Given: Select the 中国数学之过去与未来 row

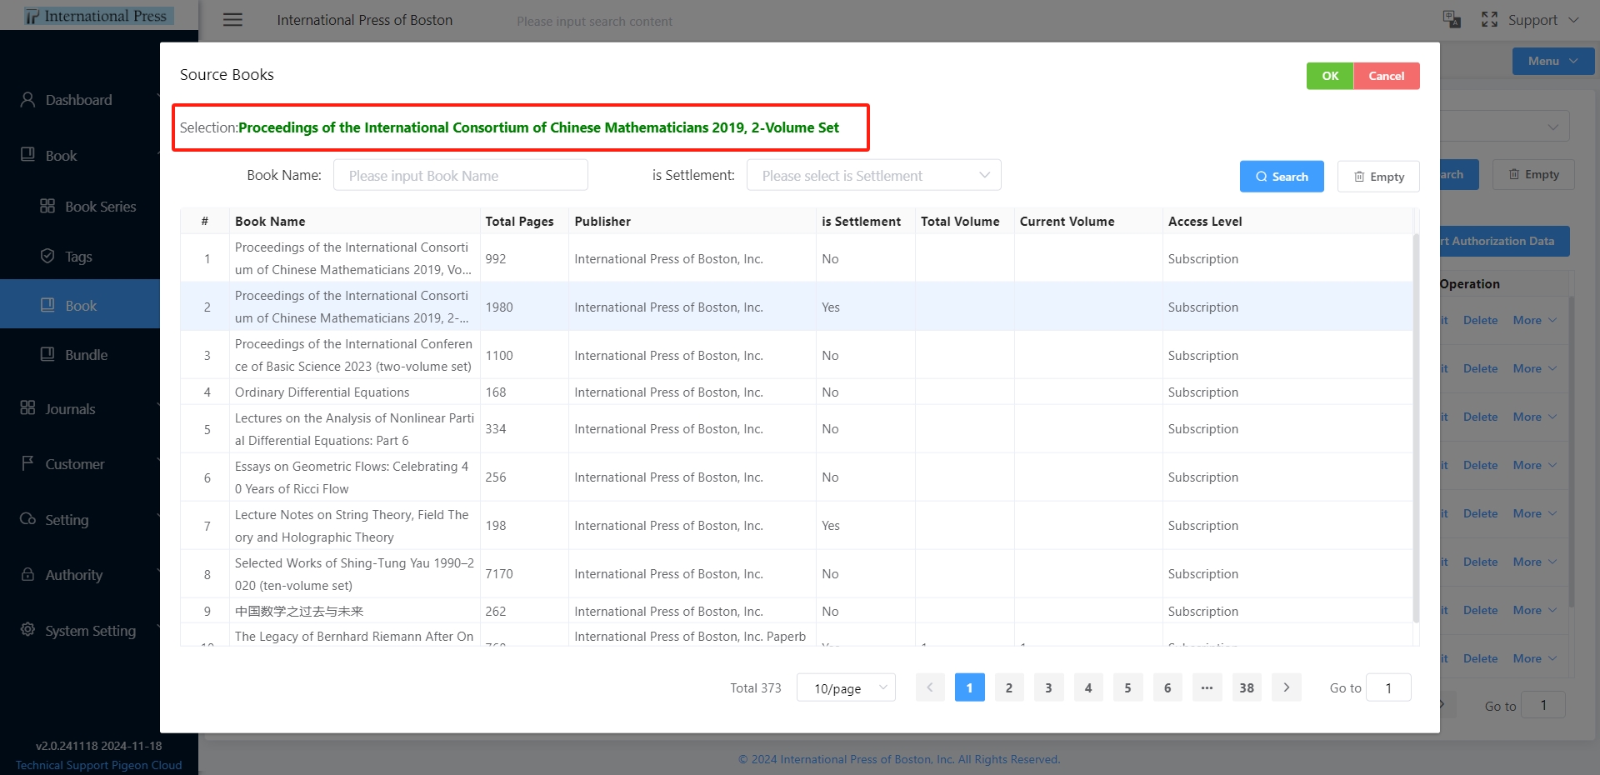Looking at the screenshot, I should point(797,611).
